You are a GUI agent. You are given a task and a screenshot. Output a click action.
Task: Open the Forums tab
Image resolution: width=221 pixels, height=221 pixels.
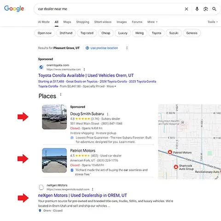click(137, 22)
